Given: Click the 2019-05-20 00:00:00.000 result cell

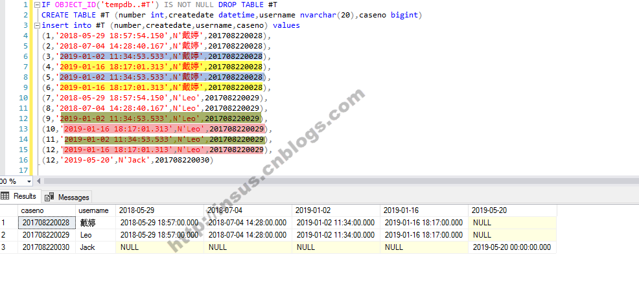Looking at the screenshot, I should [512, 247].
